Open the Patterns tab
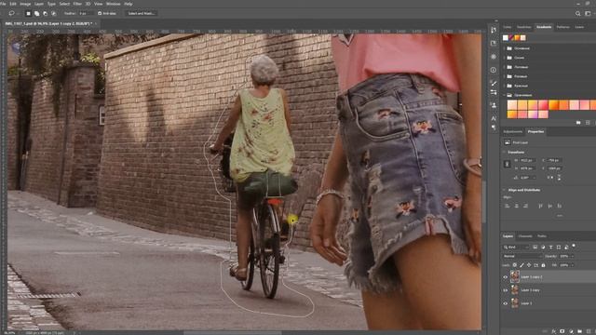 [562, 27]
